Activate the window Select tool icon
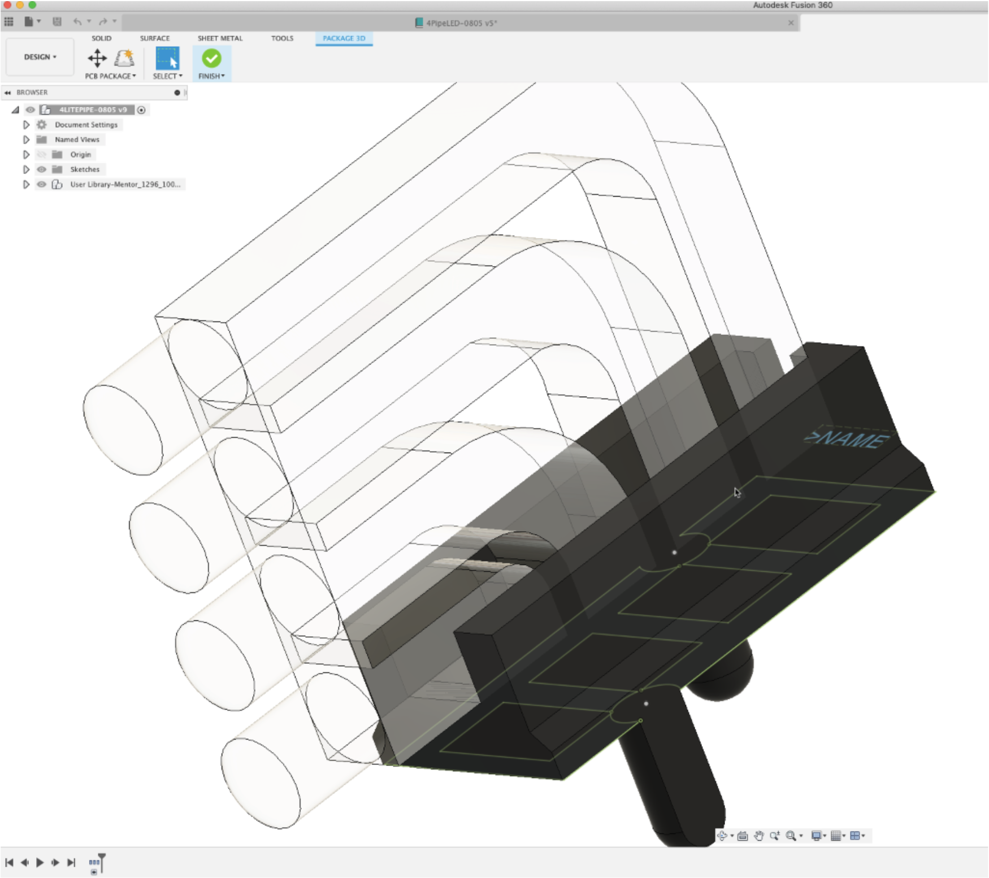Viewport: 989px width, 878px height. (167, 58)
